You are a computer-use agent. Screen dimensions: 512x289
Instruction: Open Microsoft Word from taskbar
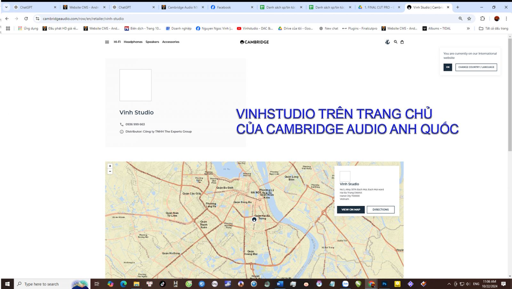280,284
